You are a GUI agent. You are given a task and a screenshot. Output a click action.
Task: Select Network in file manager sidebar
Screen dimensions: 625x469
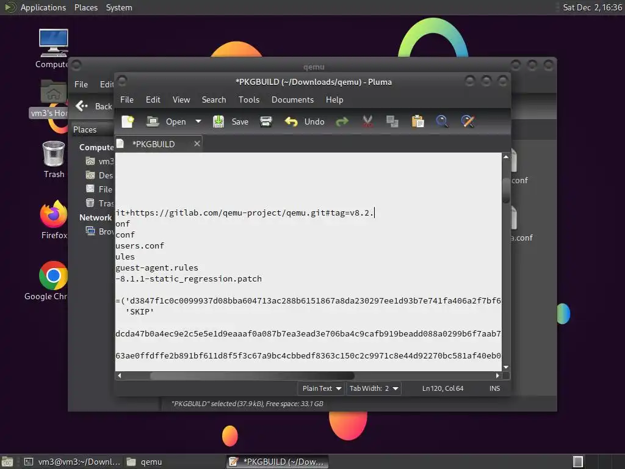click(x=95, y=217)
